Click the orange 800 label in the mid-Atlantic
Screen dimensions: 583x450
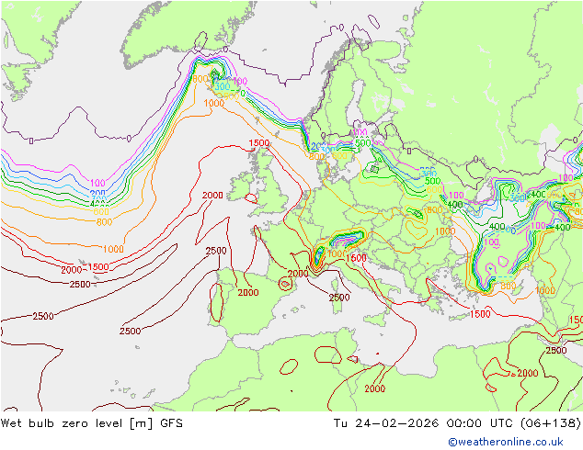[104, 222]
